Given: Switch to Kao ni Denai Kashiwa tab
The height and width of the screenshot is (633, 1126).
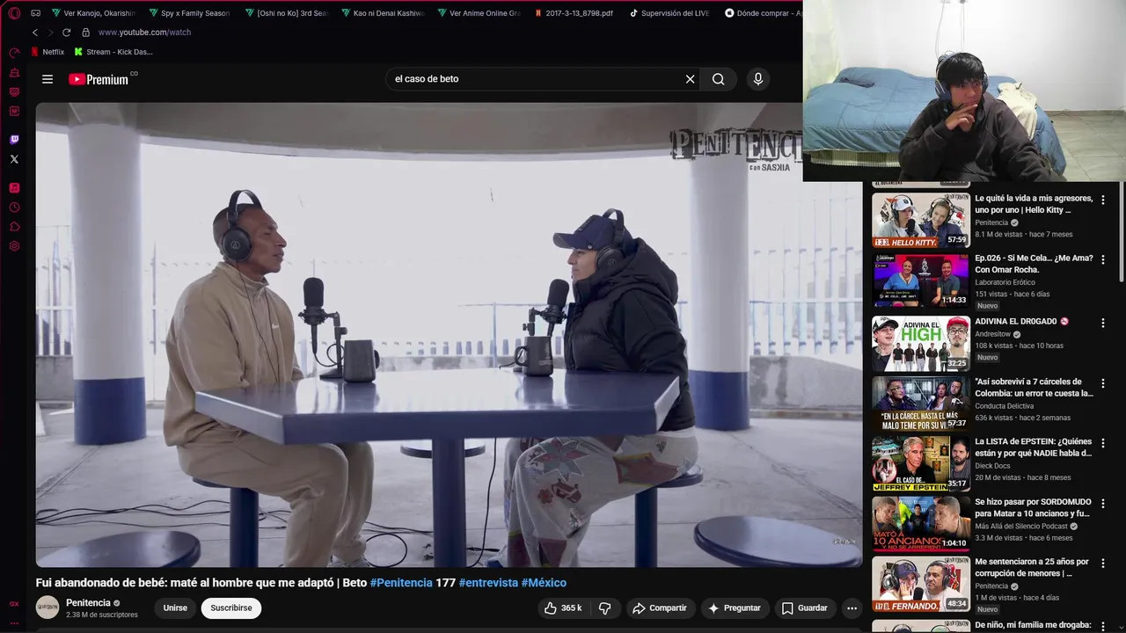Looking at the screenshot, I should [x=383, y=13].
